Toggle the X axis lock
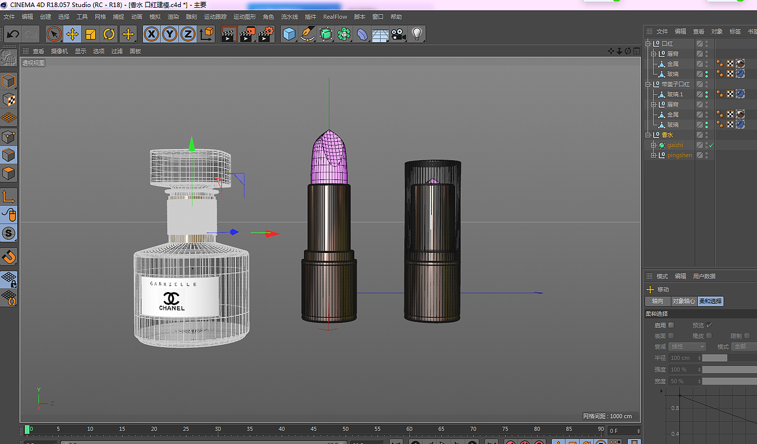This screenshot has width=757, height=444. [x=151, y=34]
